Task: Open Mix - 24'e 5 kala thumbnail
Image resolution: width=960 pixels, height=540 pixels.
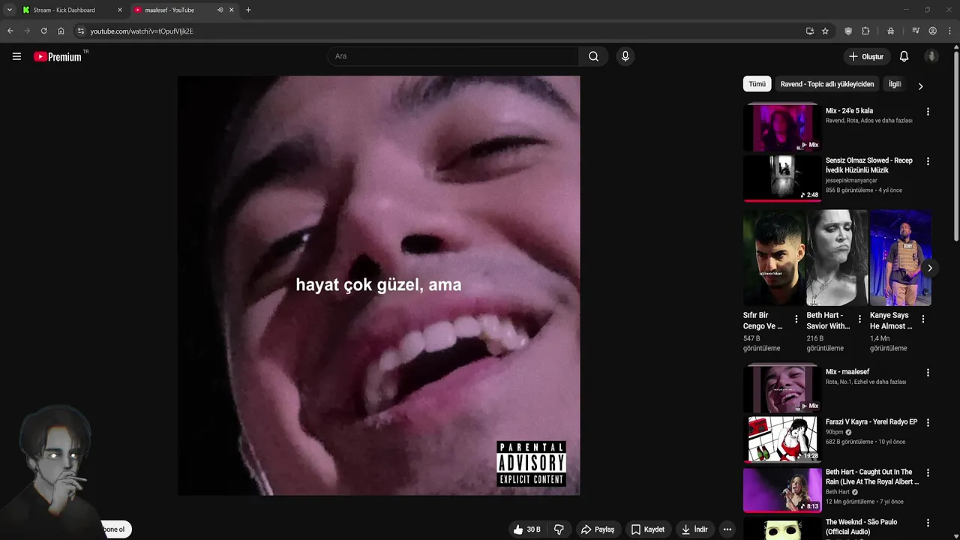Action: 782,127
